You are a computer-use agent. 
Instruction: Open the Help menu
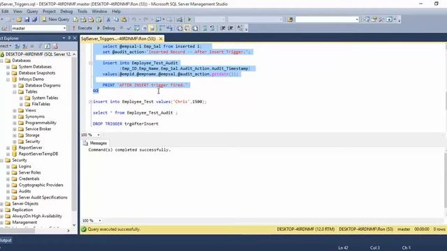click(x=116, y=11)
